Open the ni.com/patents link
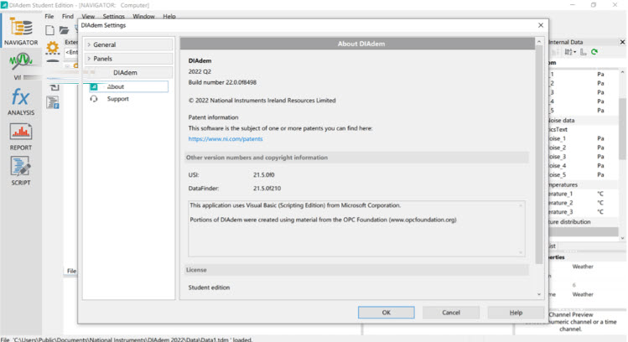Screen dimensions: 628x342 click(x=220, y=139)
